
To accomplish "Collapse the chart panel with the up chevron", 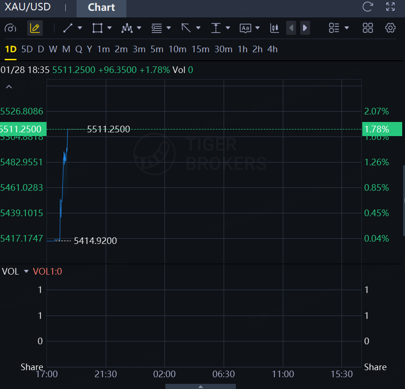I will tap(9, 87).
